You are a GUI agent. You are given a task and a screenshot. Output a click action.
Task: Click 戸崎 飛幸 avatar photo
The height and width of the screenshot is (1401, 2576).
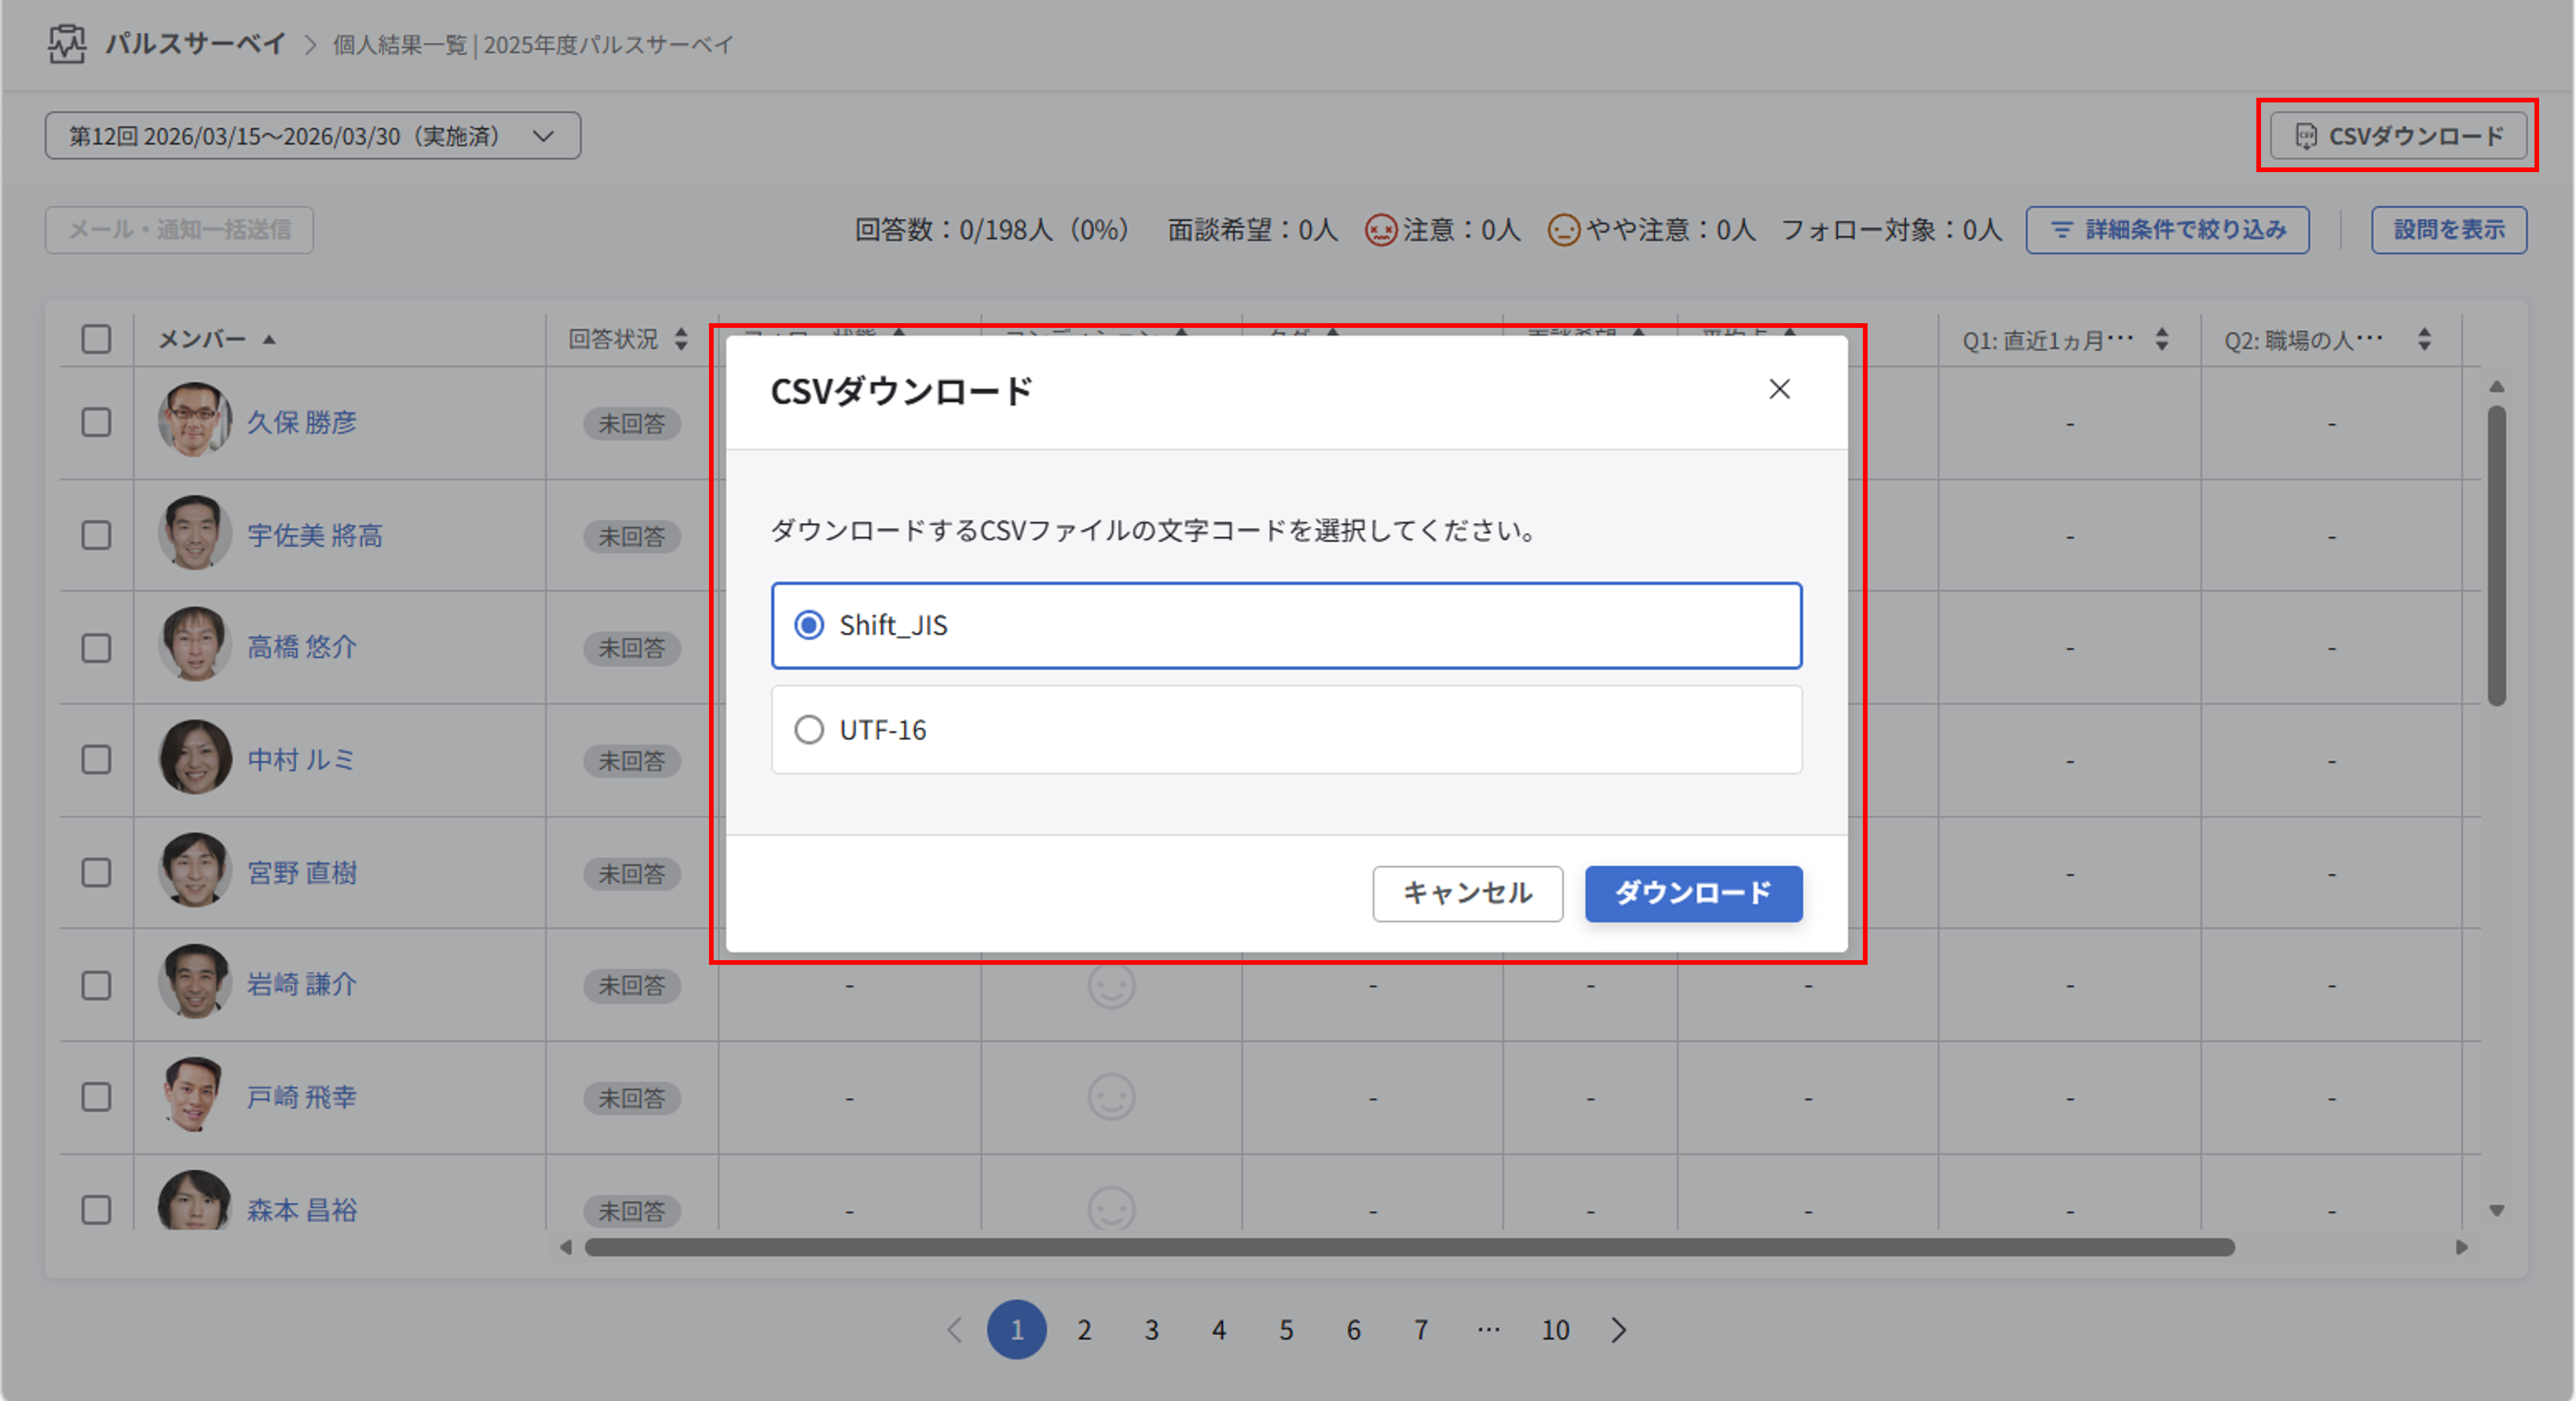pyautogui.click(x=195, y=1095)
